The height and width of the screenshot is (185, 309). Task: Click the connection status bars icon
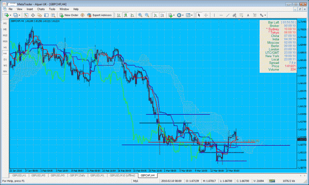(272, 181)
